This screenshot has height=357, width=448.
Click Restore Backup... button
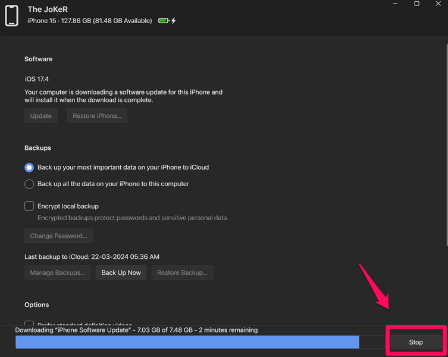(x=182, y=273)
